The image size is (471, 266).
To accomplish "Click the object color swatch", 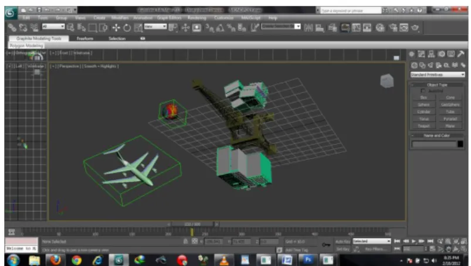I will 460,144.
